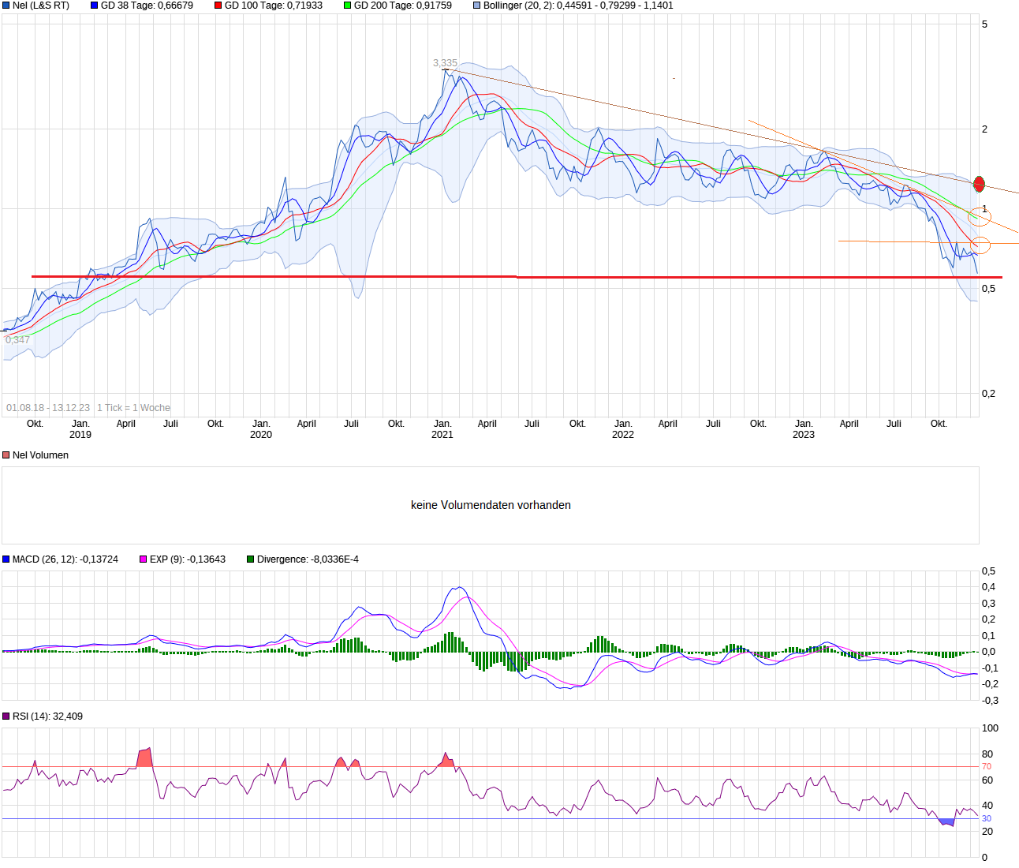This screenshot has width=1019, height=868.
Task: Click the upper orange circle on the green line
Action: [979, 215]
